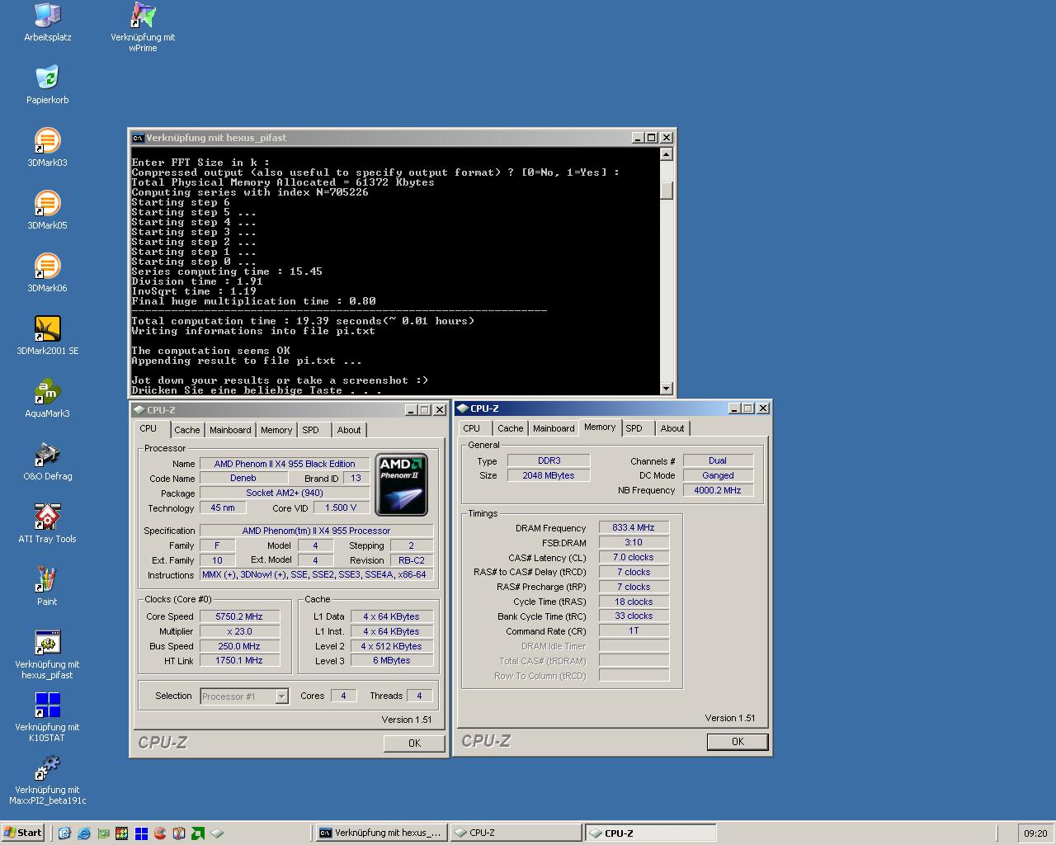The image size is (1056, 845).
Task: Activate the second CPU-Z taskbar button
Action: (x=650, y=833)
